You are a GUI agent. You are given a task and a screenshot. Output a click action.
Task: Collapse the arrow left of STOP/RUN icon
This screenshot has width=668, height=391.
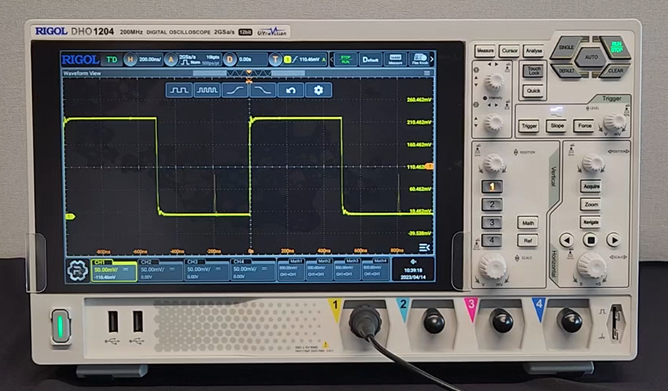click(x=332, y=60)
